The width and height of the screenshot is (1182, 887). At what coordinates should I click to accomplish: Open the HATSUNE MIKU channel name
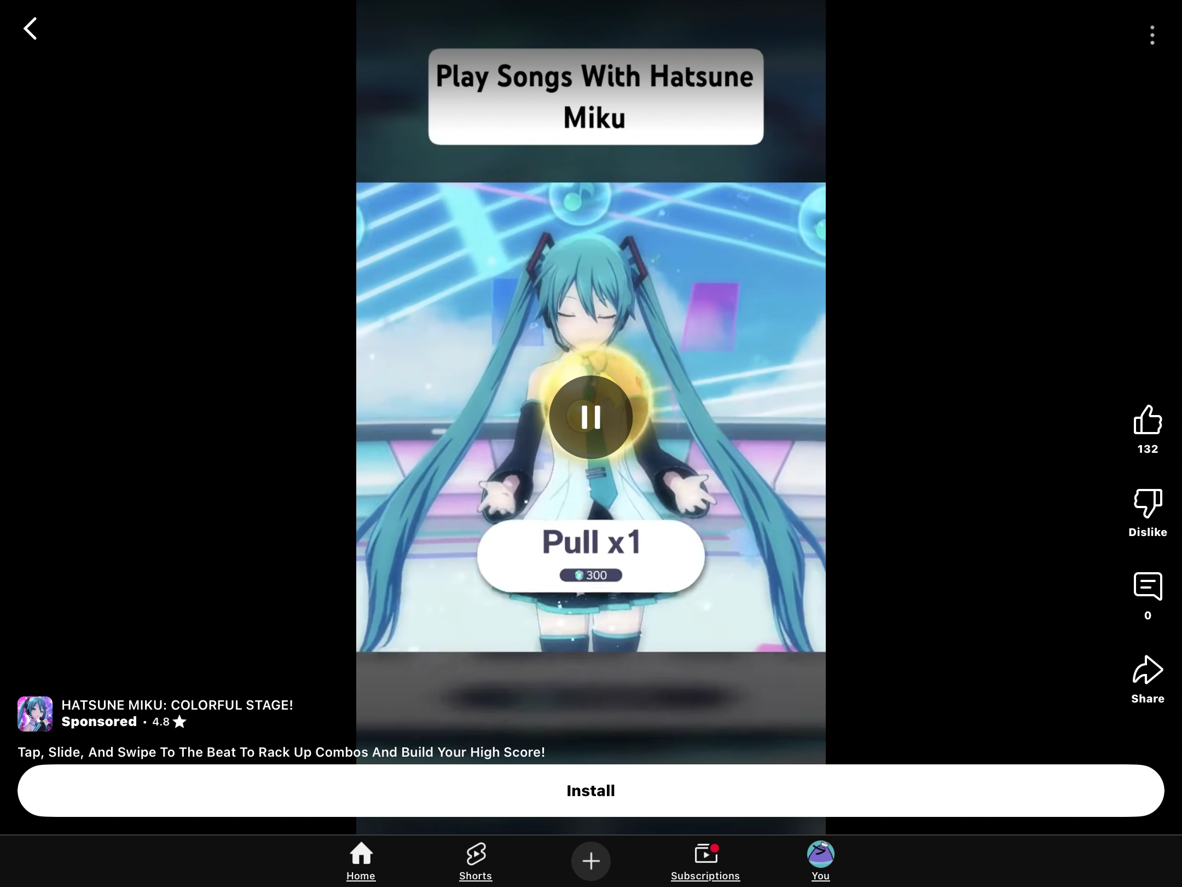tap(177, 705)
